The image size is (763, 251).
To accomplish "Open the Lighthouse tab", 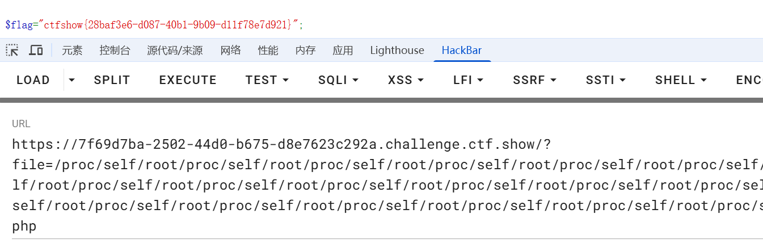I will 397,51.
